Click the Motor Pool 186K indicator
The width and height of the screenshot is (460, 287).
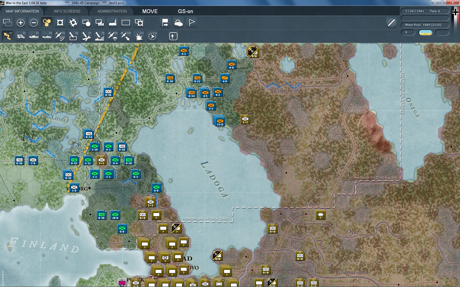(425, 25)
